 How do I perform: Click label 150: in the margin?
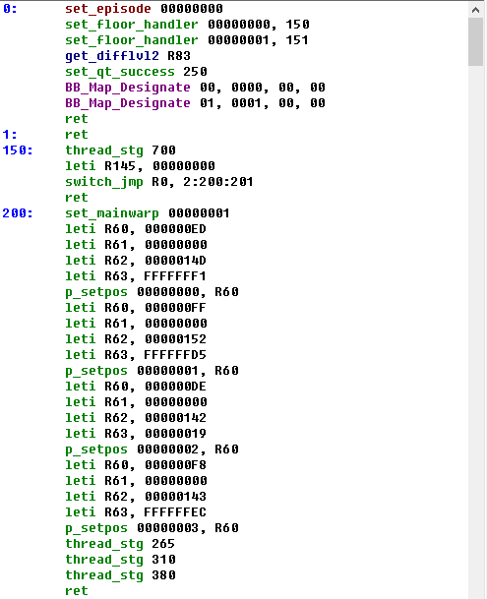(18, 150)
